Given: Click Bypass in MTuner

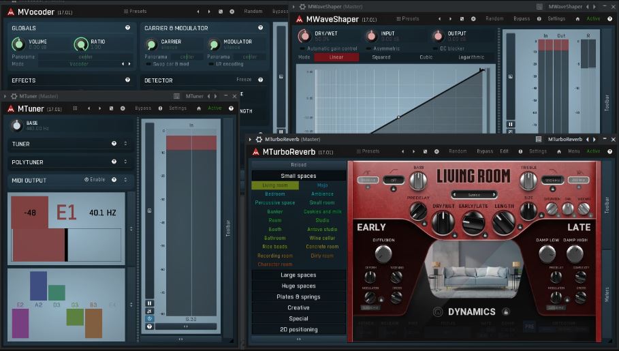Looking at the screenshot, I should pos(143,108).
